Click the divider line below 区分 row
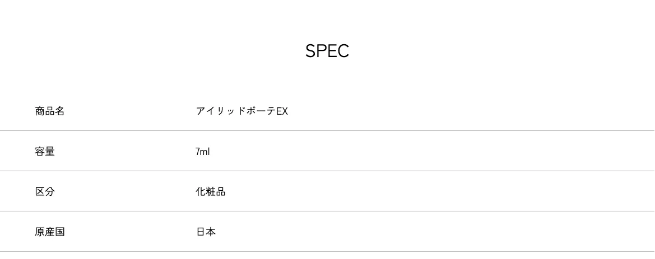This screenshot has height=259, width=655. 327,211
